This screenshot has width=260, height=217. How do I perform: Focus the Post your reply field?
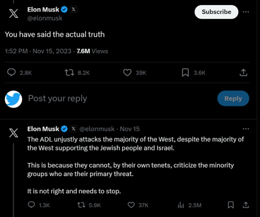(121, 98)
